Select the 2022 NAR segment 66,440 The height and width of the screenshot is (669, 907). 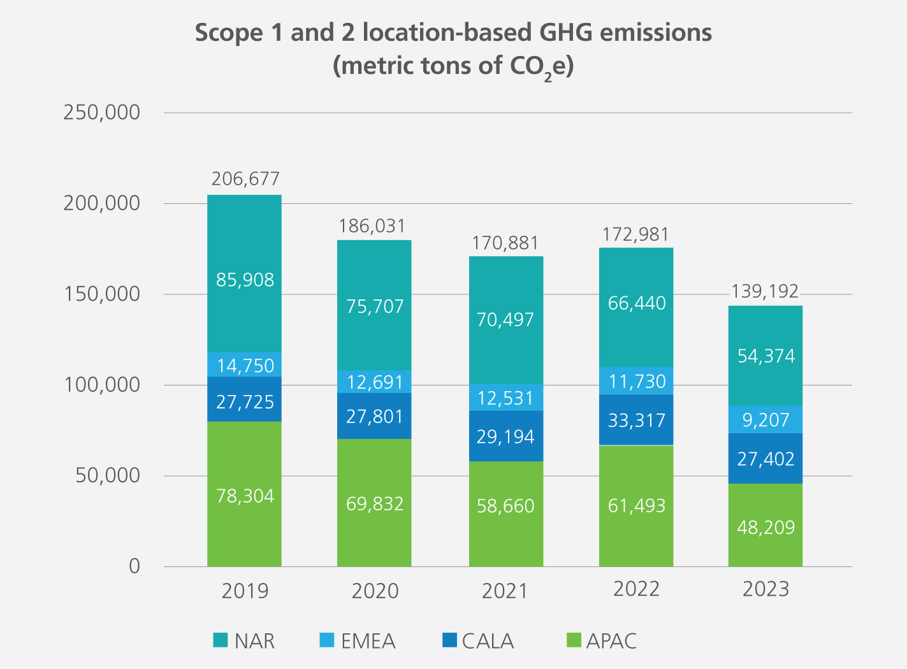(636, 308)
